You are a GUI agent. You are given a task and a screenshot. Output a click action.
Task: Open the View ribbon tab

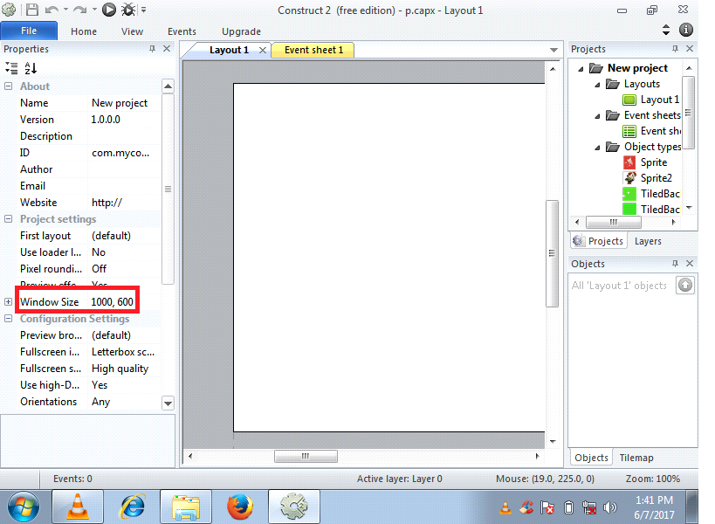click(x=132, y=31)
